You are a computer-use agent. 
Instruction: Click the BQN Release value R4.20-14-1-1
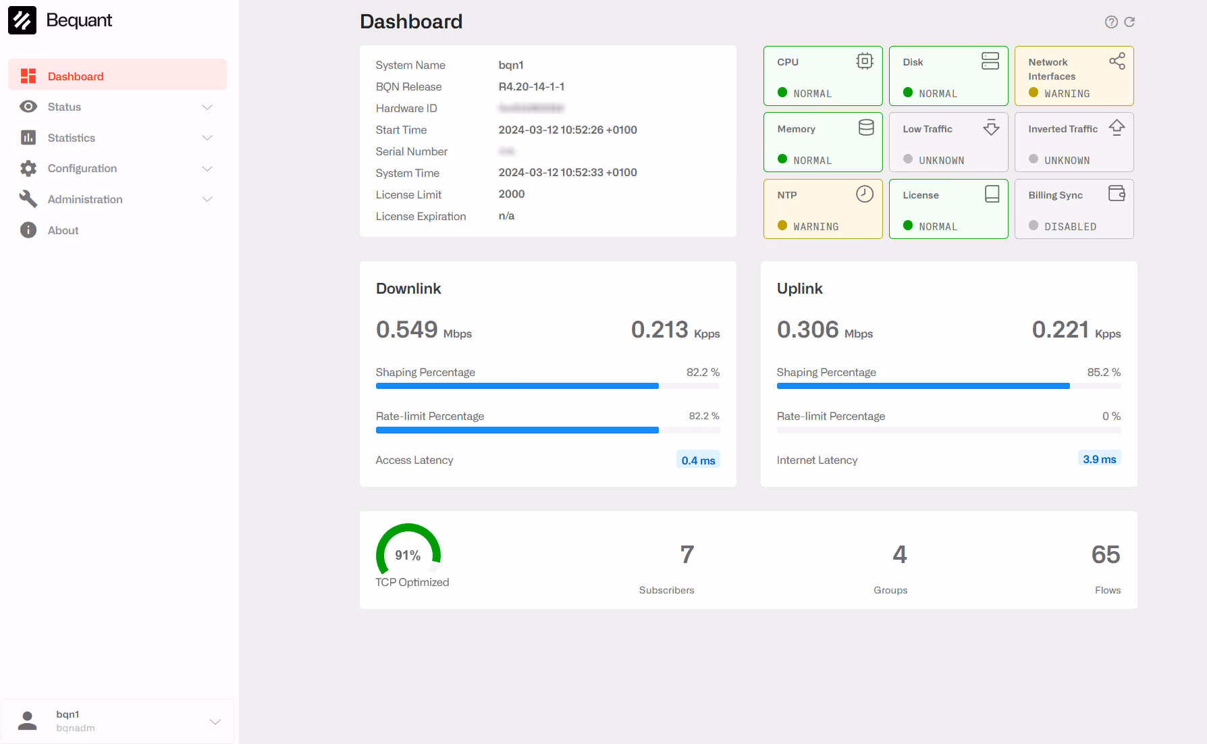(x=531, y=86)
